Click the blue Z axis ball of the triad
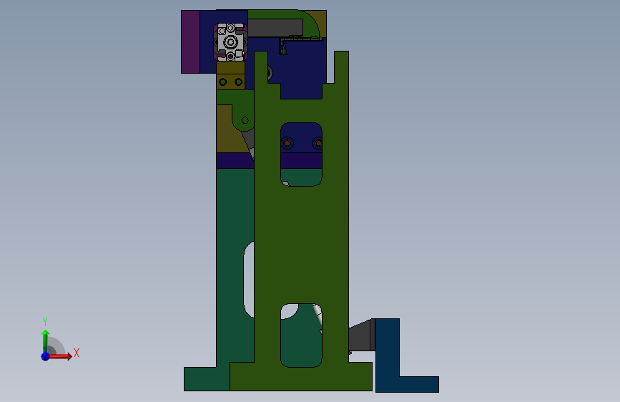620x402 pixels. (x=45, y=356)
